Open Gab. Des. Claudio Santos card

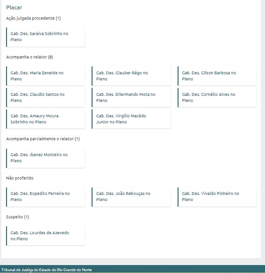tap(45, 97)
